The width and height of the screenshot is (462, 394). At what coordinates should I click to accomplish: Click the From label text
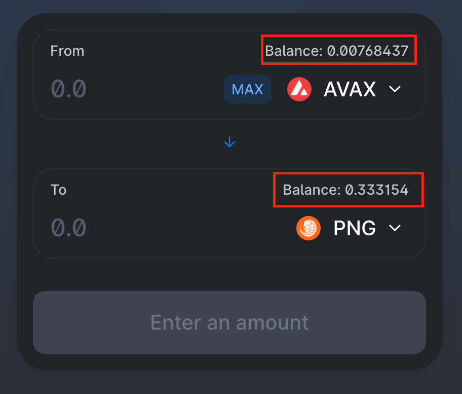click(x=67, y=51)
